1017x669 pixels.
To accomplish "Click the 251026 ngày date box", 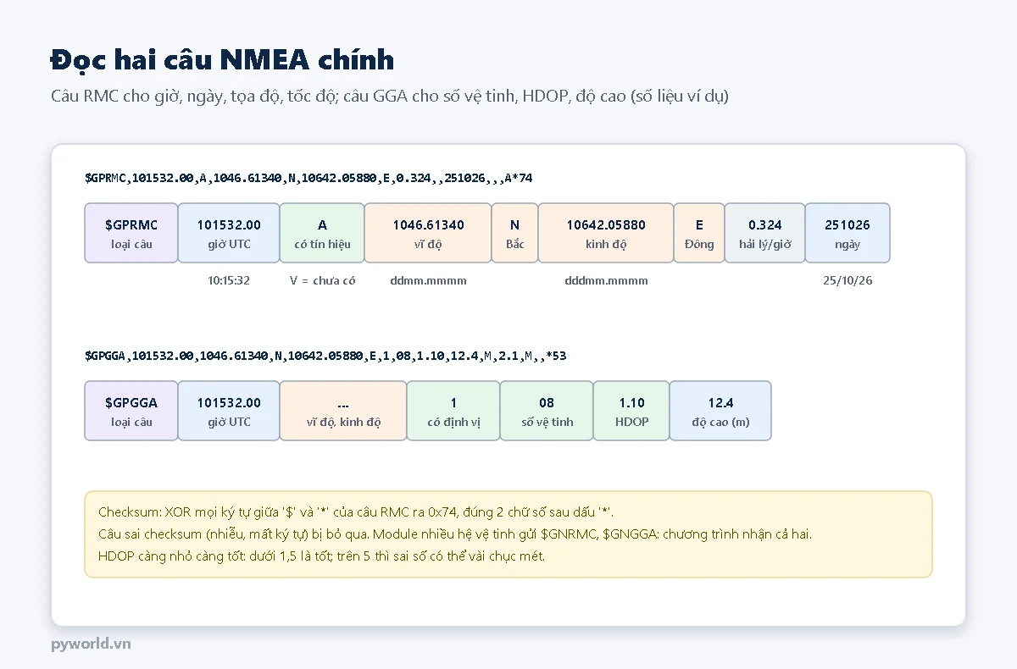I will click(x=847, y=233).
